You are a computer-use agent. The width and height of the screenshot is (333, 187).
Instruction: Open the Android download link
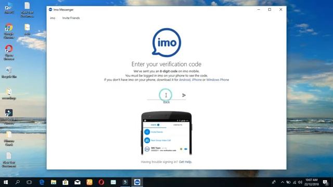pos(185,79)
